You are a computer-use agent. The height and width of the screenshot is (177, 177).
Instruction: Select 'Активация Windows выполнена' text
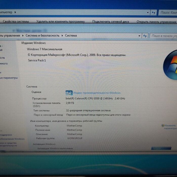pyautogui.click(x=55, y=148)
